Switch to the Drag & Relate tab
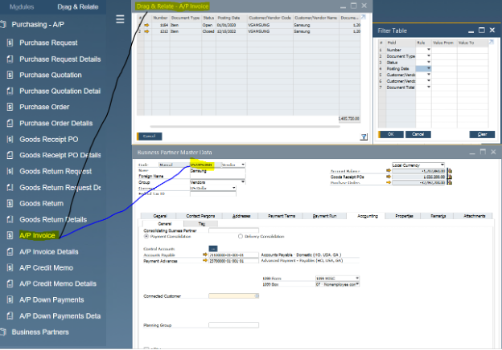 pyautogui.click(x=78, y=6)
